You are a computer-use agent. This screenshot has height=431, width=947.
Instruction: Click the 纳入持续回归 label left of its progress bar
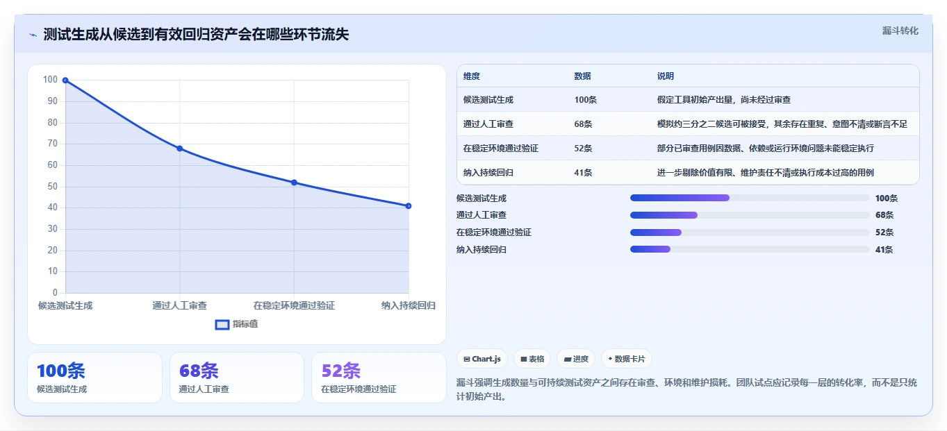481,250
